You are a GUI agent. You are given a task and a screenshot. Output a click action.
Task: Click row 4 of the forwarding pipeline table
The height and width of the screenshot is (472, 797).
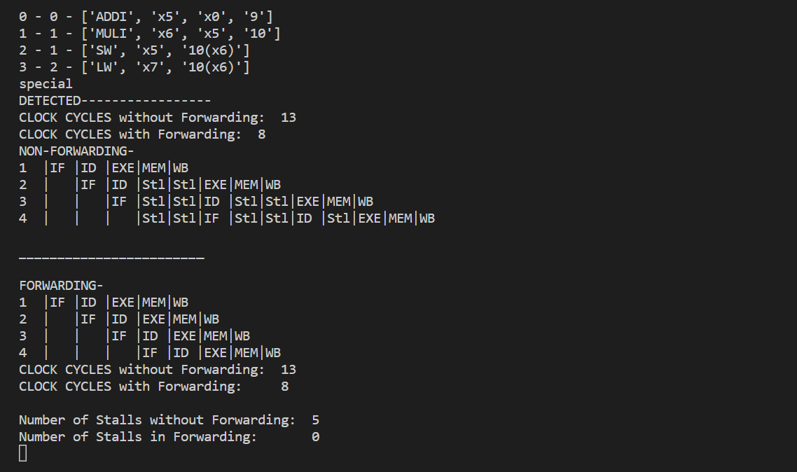[150, 353]
